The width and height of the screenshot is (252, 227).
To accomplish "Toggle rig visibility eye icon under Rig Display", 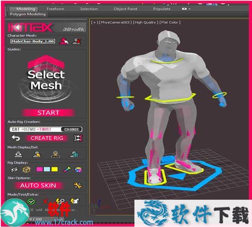I will point(14,169).
